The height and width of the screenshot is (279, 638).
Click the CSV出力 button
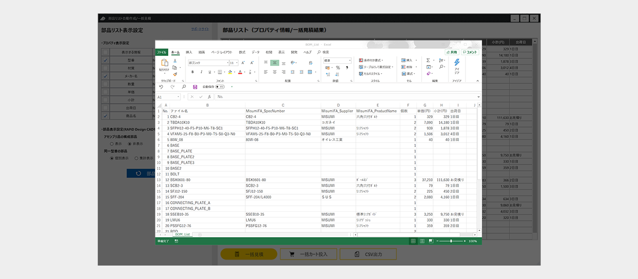coord(368,255)
